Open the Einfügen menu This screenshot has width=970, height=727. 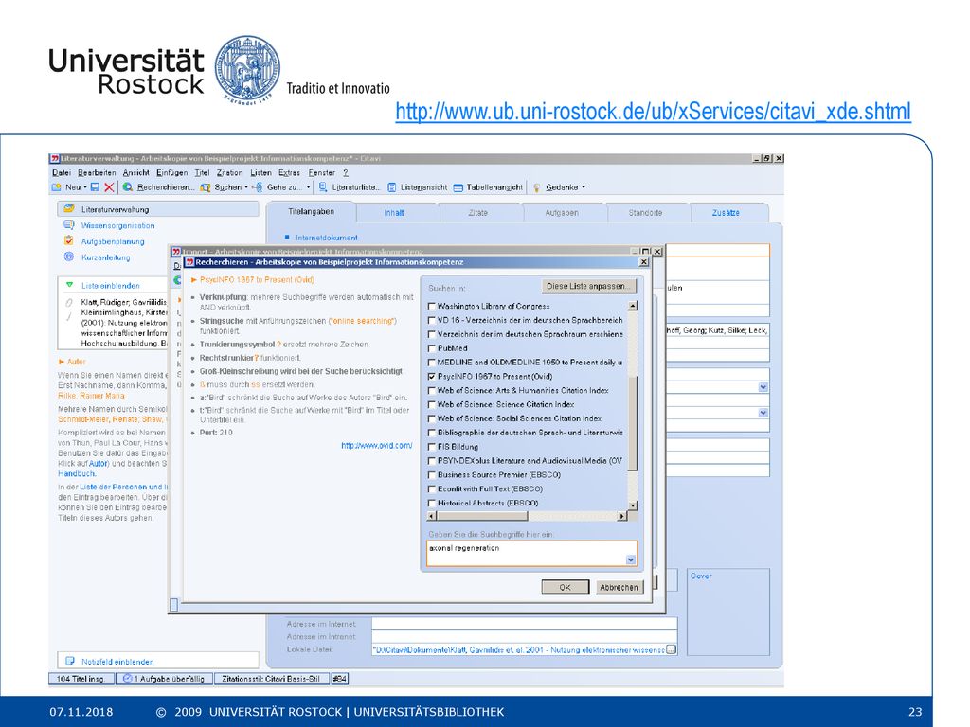pos(172,173)
